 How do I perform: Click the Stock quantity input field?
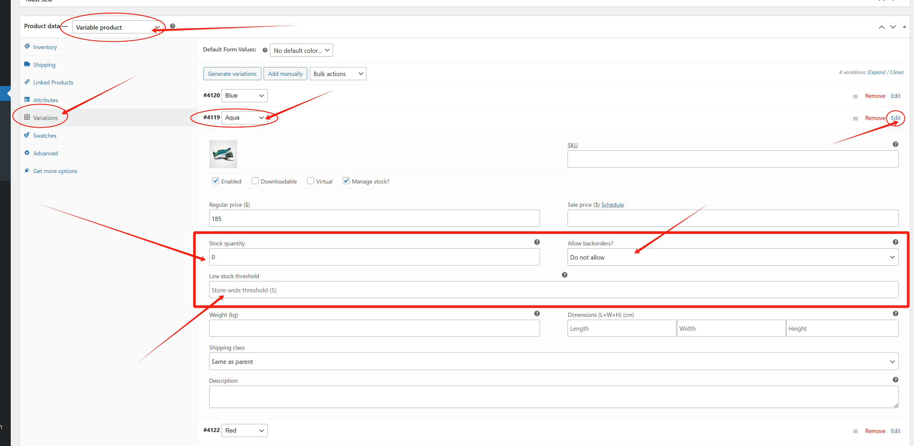click(x=375, y=257)
